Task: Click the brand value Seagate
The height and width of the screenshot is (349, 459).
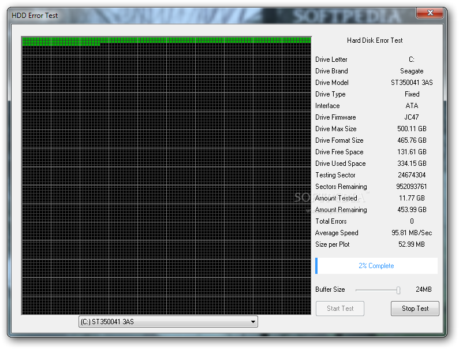Action: (x=412, y=71)
